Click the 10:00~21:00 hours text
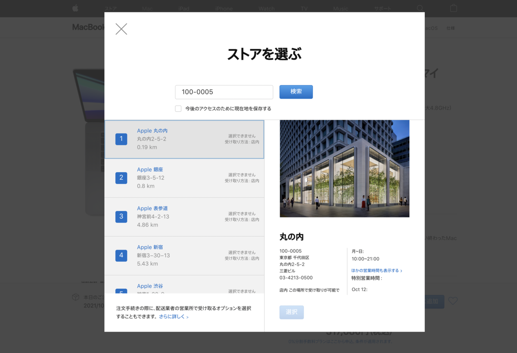The image size is (517, 353). coord(365,259)
